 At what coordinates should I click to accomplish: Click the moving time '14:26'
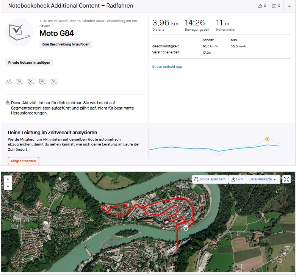tap(195, 23)
